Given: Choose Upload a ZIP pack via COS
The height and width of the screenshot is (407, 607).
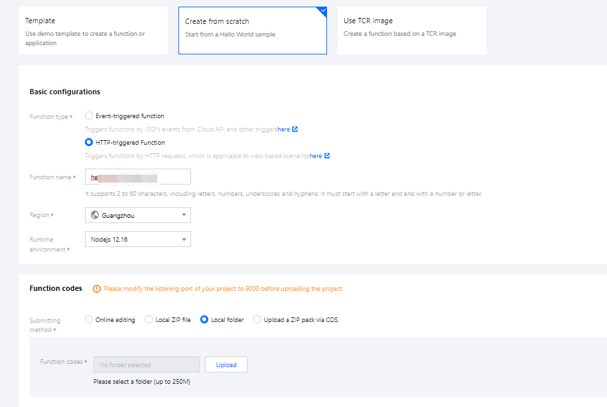Looking at the screenshot, I should 257,320.
